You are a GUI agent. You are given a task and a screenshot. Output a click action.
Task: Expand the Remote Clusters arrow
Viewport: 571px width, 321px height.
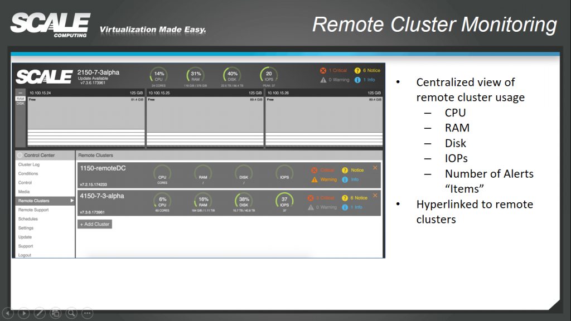(x=72, y=201)
